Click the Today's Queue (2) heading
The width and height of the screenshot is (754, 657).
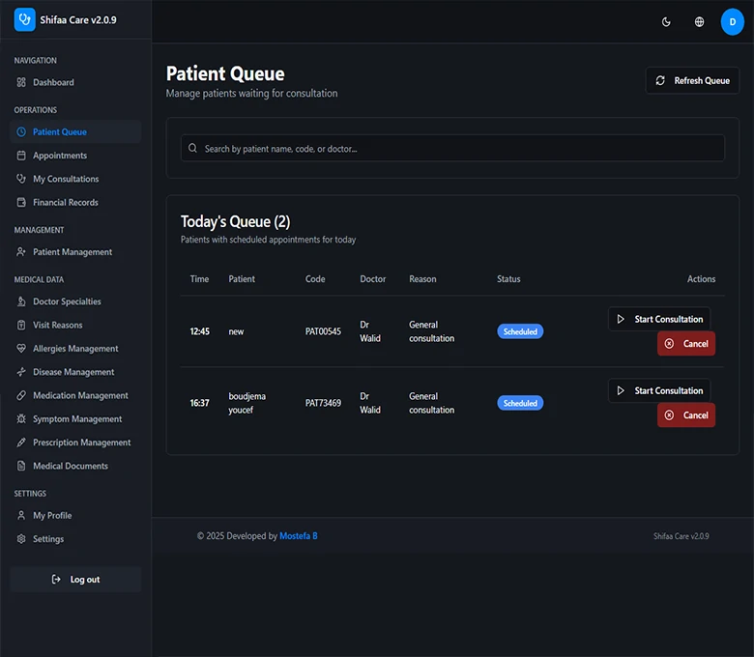235,221
